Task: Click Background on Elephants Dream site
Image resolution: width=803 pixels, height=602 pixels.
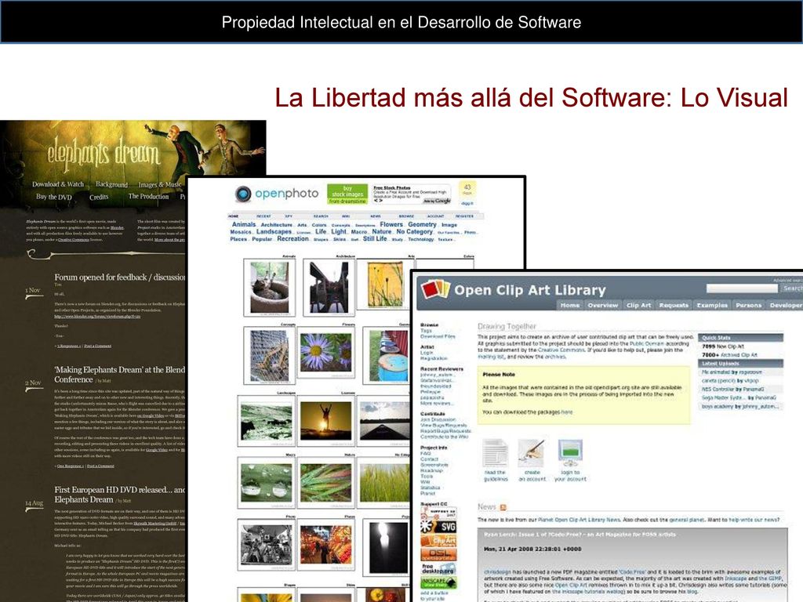Action: click(x=111, y=184)
